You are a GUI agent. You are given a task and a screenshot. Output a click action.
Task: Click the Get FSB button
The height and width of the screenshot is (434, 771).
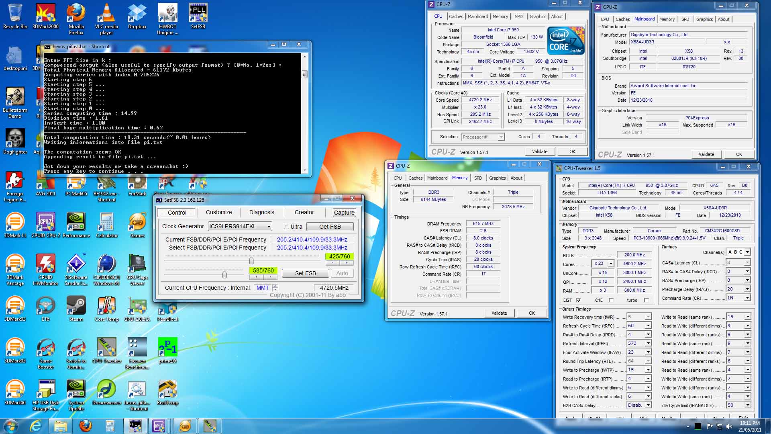click(x=330, y=227)
